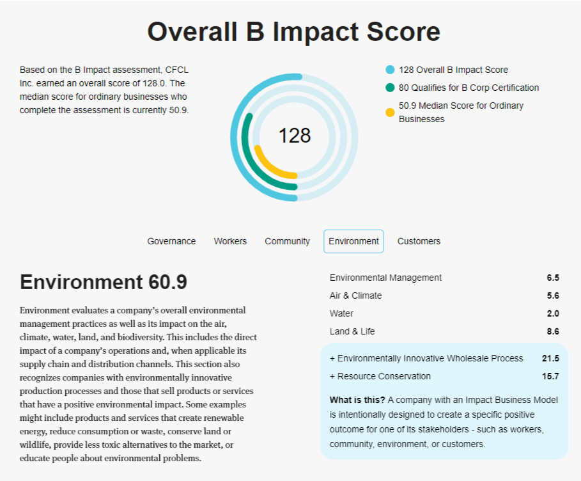The height and width of the screenshot is (481, 581).
Task: Click '80 Qualifies for B Corp Certification' legend text
Action: [x=469, y=88]
